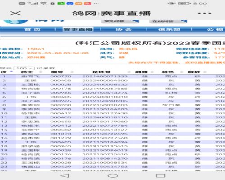Screen dimensions: 225x180
Task: Sort by the 足环号 column icon
Action: (x=129, y=72)
